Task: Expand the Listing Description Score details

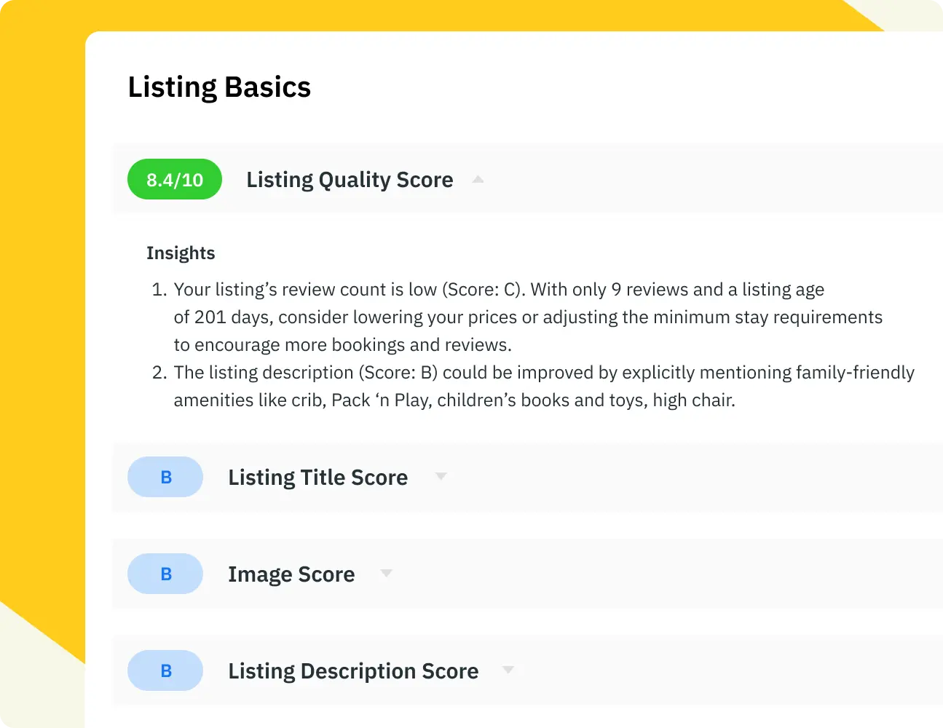Action: 508,669
